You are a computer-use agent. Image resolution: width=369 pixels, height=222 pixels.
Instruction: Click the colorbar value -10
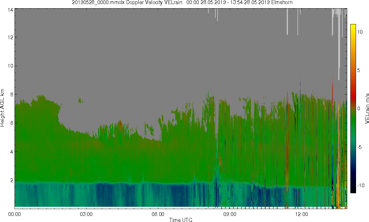[x=361, y=185]
